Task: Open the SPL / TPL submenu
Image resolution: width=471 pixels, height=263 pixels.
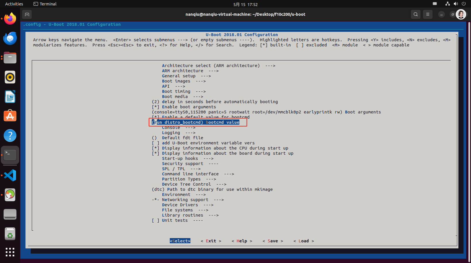Action: [181, 169]
